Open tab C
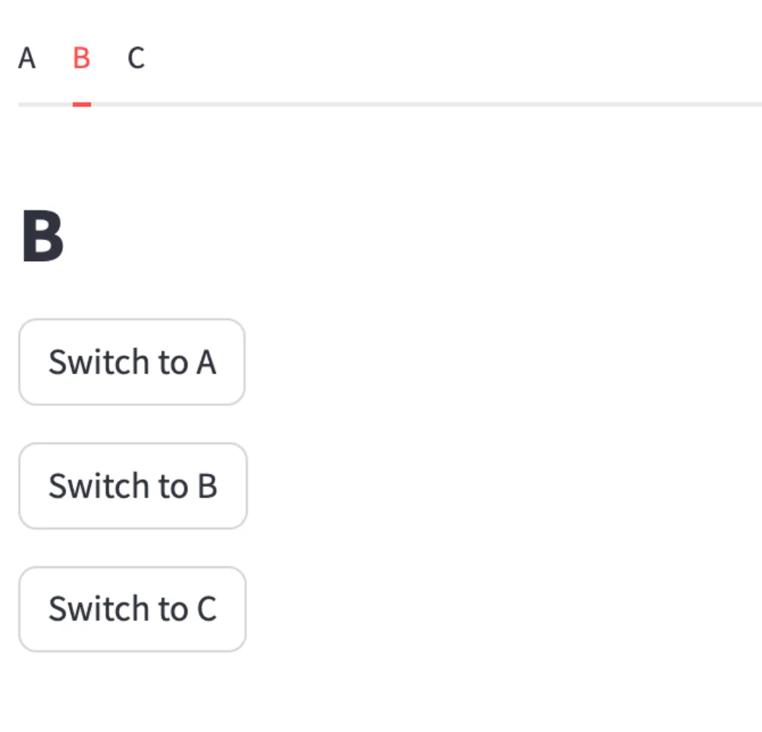 136,58
